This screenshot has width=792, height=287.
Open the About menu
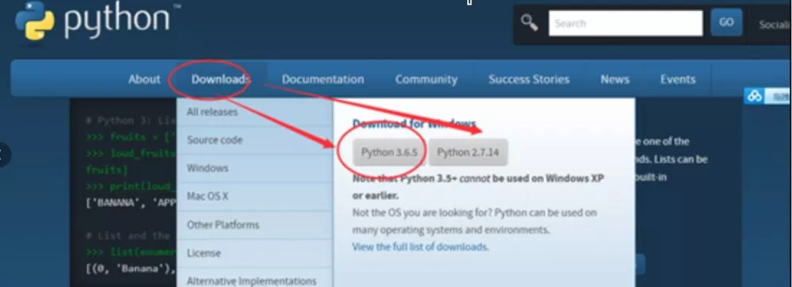144,79
